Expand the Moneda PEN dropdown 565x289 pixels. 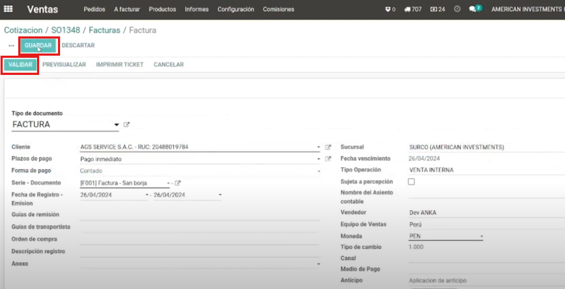pyautogui.click(x=481, y=236)
